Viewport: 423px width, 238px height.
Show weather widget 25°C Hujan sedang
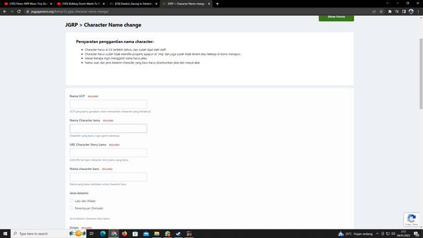[x=356, y=233]
